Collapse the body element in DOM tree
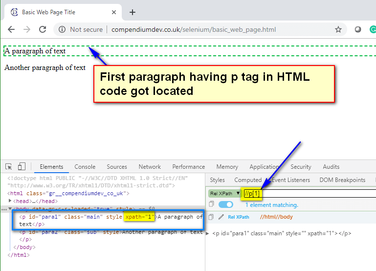This screenshot has width=376, height=271. [10, 209]
